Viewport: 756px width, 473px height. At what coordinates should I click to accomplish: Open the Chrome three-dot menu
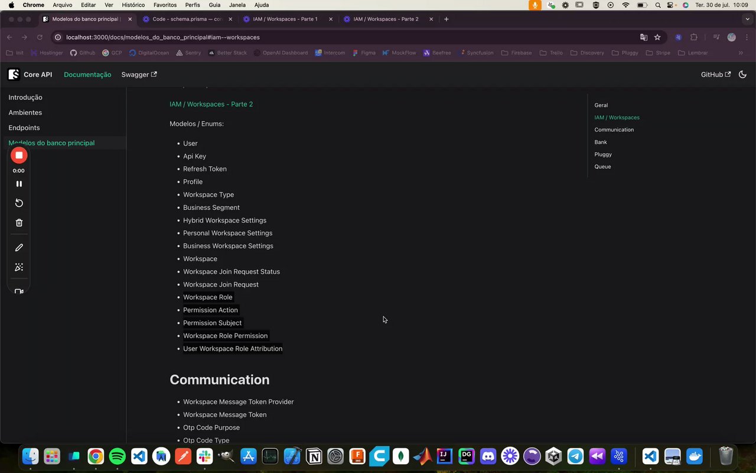(746, 37)
